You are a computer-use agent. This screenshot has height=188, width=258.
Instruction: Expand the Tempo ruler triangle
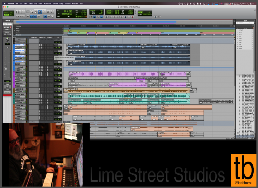pyautogui.click(x=15, y=30)
